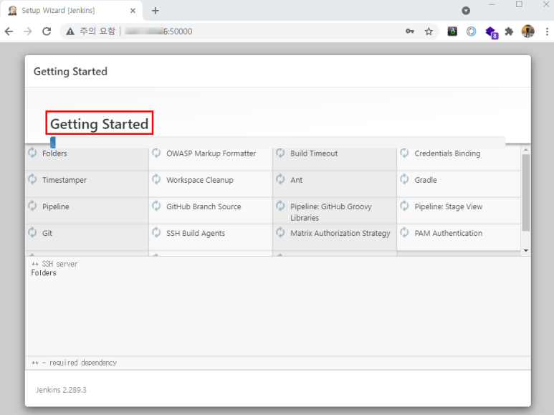Click the plugin list scroll up arrow

[526, 150]
